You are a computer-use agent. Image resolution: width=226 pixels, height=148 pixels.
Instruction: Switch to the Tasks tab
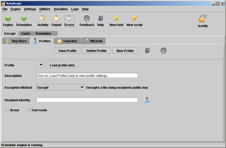(x=26, y=34)
